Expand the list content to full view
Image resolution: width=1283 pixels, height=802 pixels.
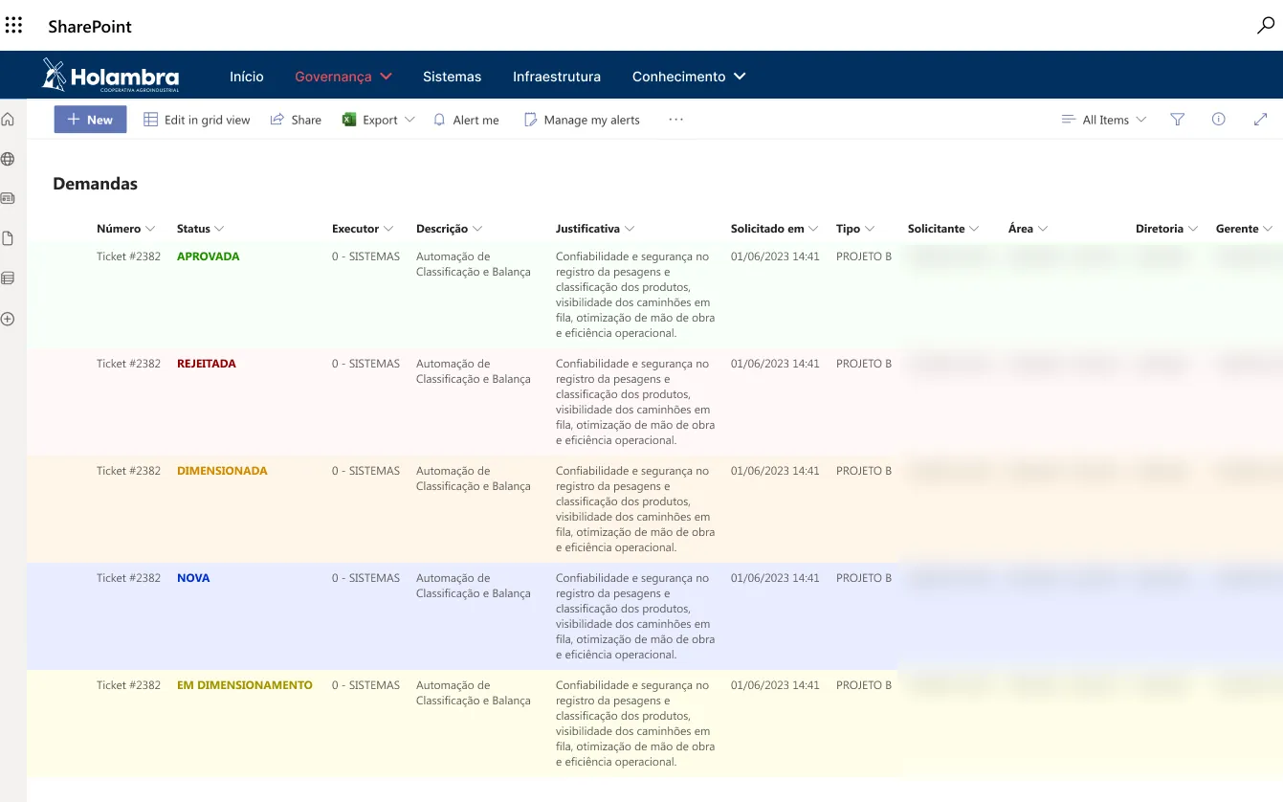(1260, 120)
